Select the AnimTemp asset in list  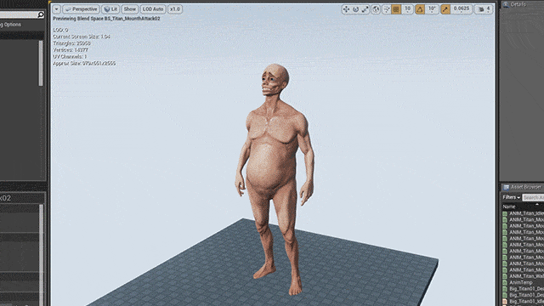[521, 282]
